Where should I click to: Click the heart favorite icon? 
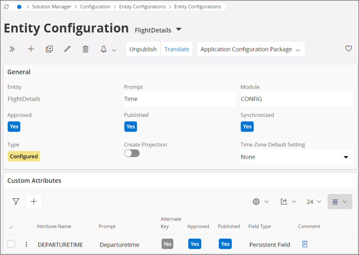point(348,48)
